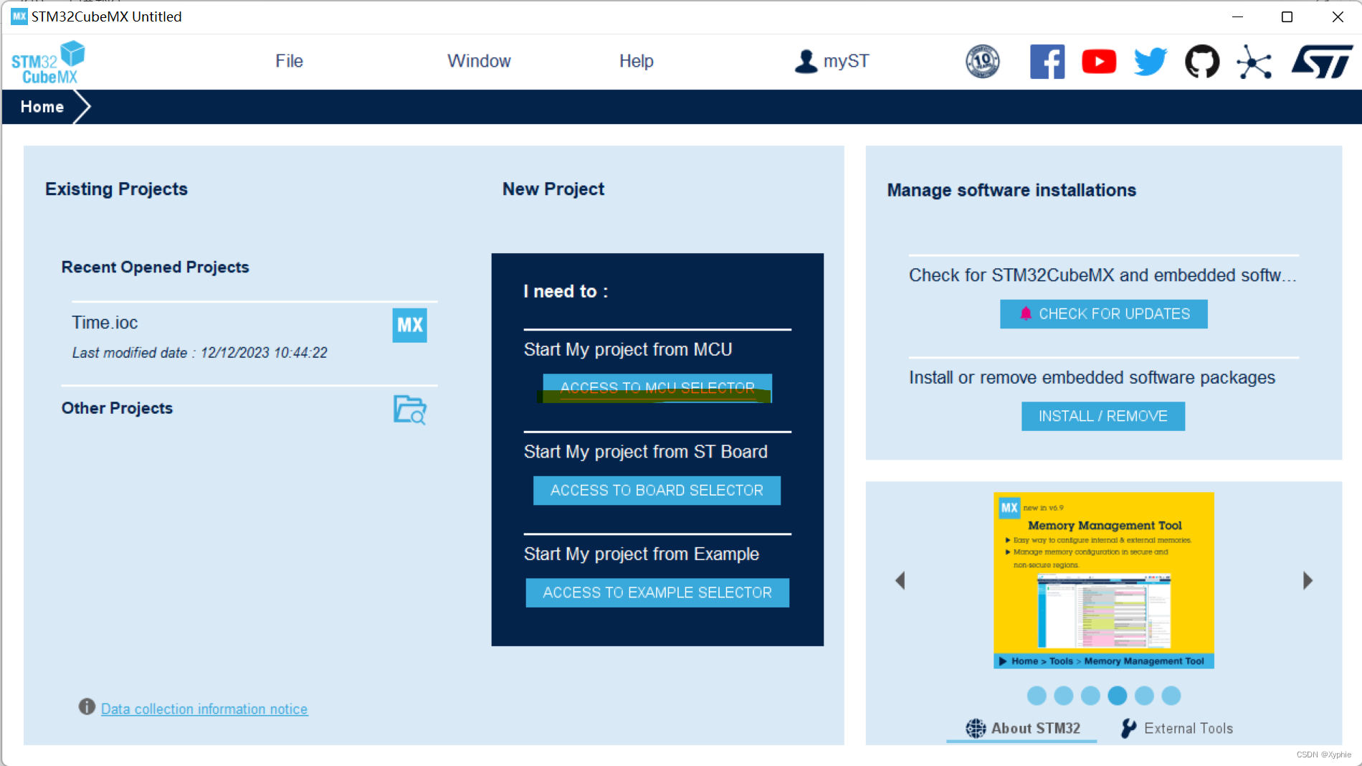
Task: Open the File menu
Action: (x=289, y=61)
